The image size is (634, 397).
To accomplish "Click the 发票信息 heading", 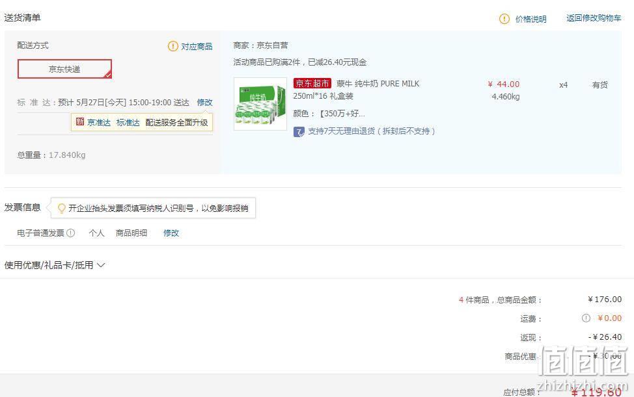I will click(22, 207).
